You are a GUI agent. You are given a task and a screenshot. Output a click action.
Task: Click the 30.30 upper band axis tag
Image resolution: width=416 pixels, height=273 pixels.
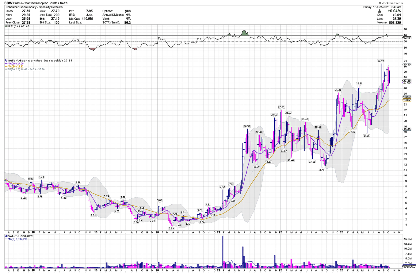[407, 65]
